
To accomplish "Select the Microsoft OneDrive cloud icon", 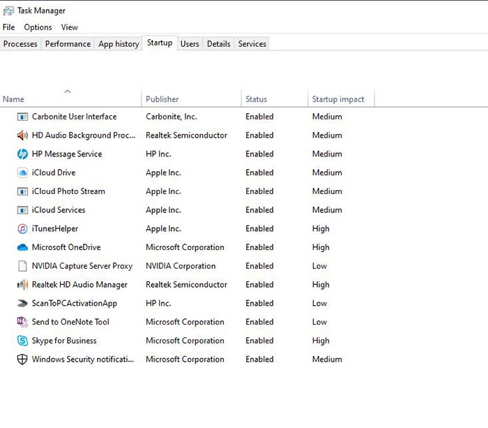I will tap(22, 247).
